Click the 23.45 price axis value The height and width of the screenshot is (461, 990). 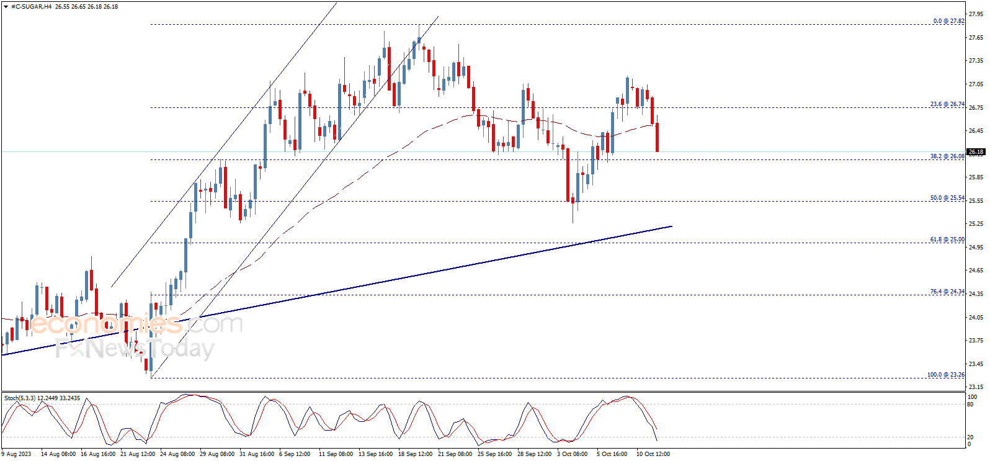976,364
